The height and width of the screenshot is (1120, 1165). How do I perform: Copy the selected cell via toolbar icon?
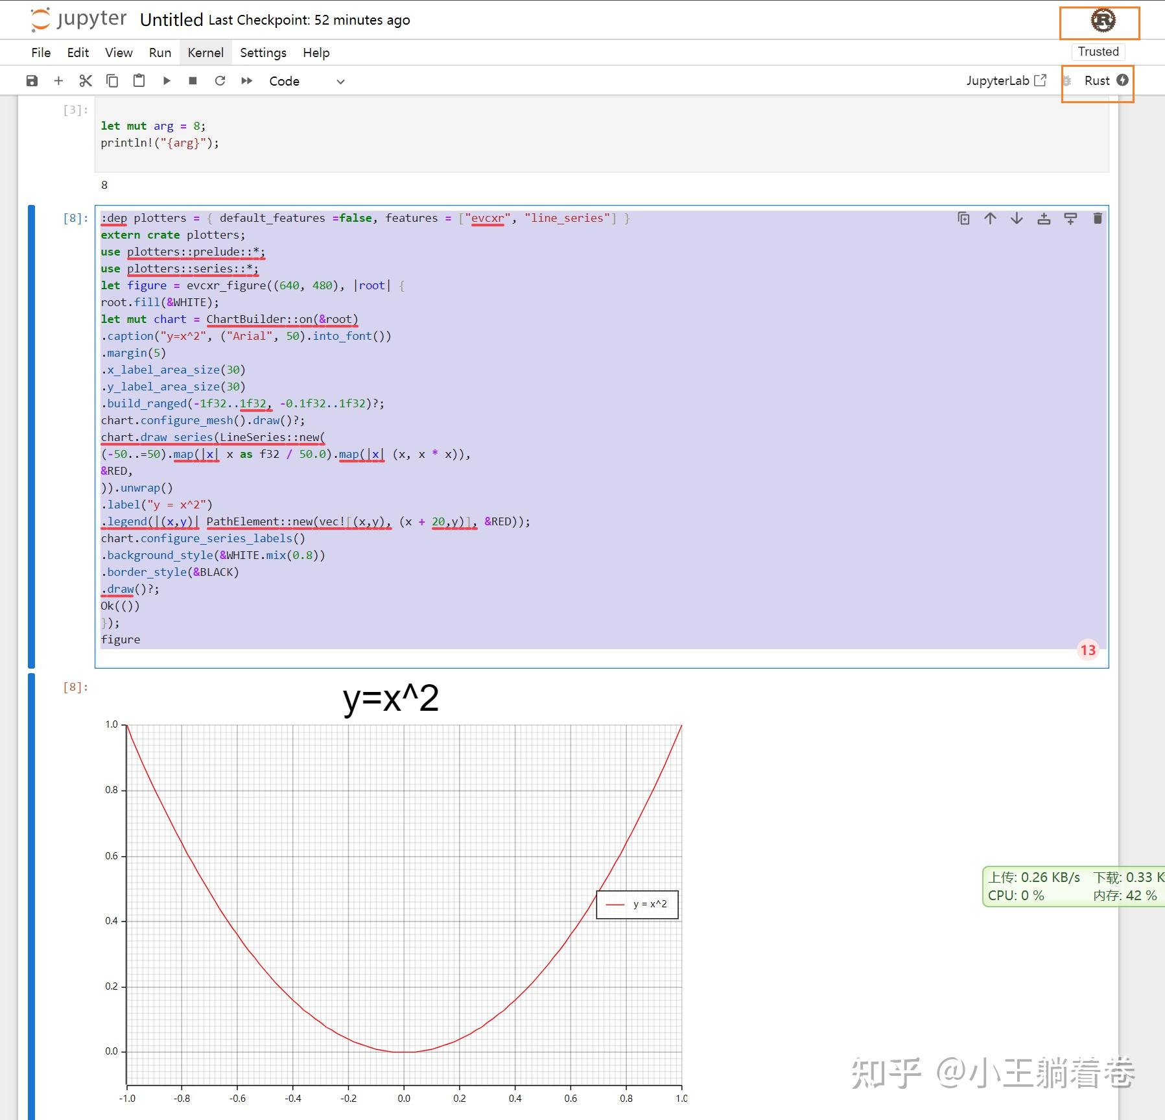click(x=112, y=80)
